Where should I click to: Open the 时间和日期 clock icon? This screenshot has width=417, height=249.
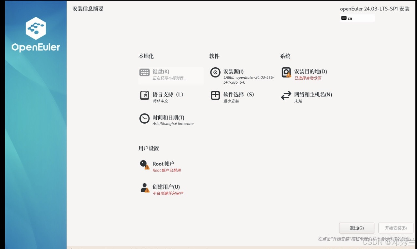pyautogui.click(x=144, y=118)
